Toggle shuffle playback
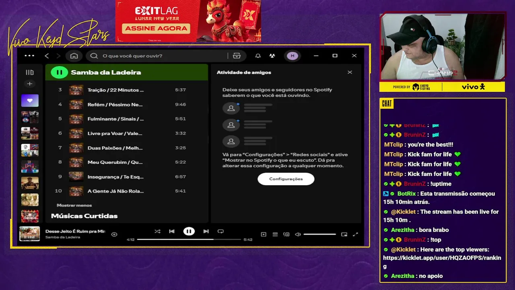Screen dimensions: 515x290 [157, 231]
